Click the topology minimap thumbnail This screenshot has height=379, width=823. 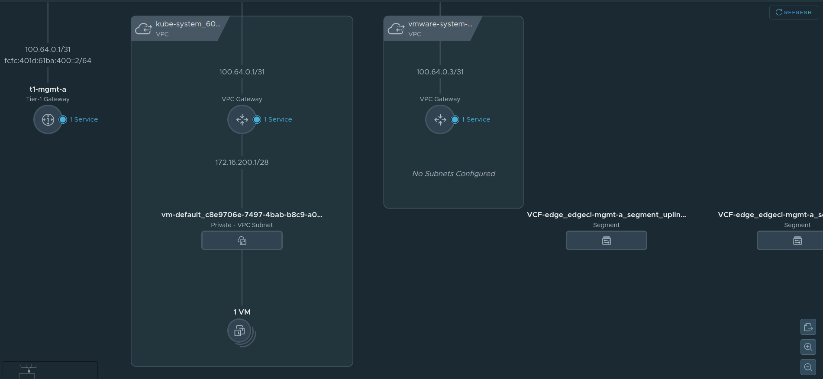click(x=50, y=370)
